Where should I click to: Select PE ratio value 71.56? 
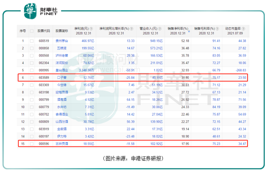242,100
